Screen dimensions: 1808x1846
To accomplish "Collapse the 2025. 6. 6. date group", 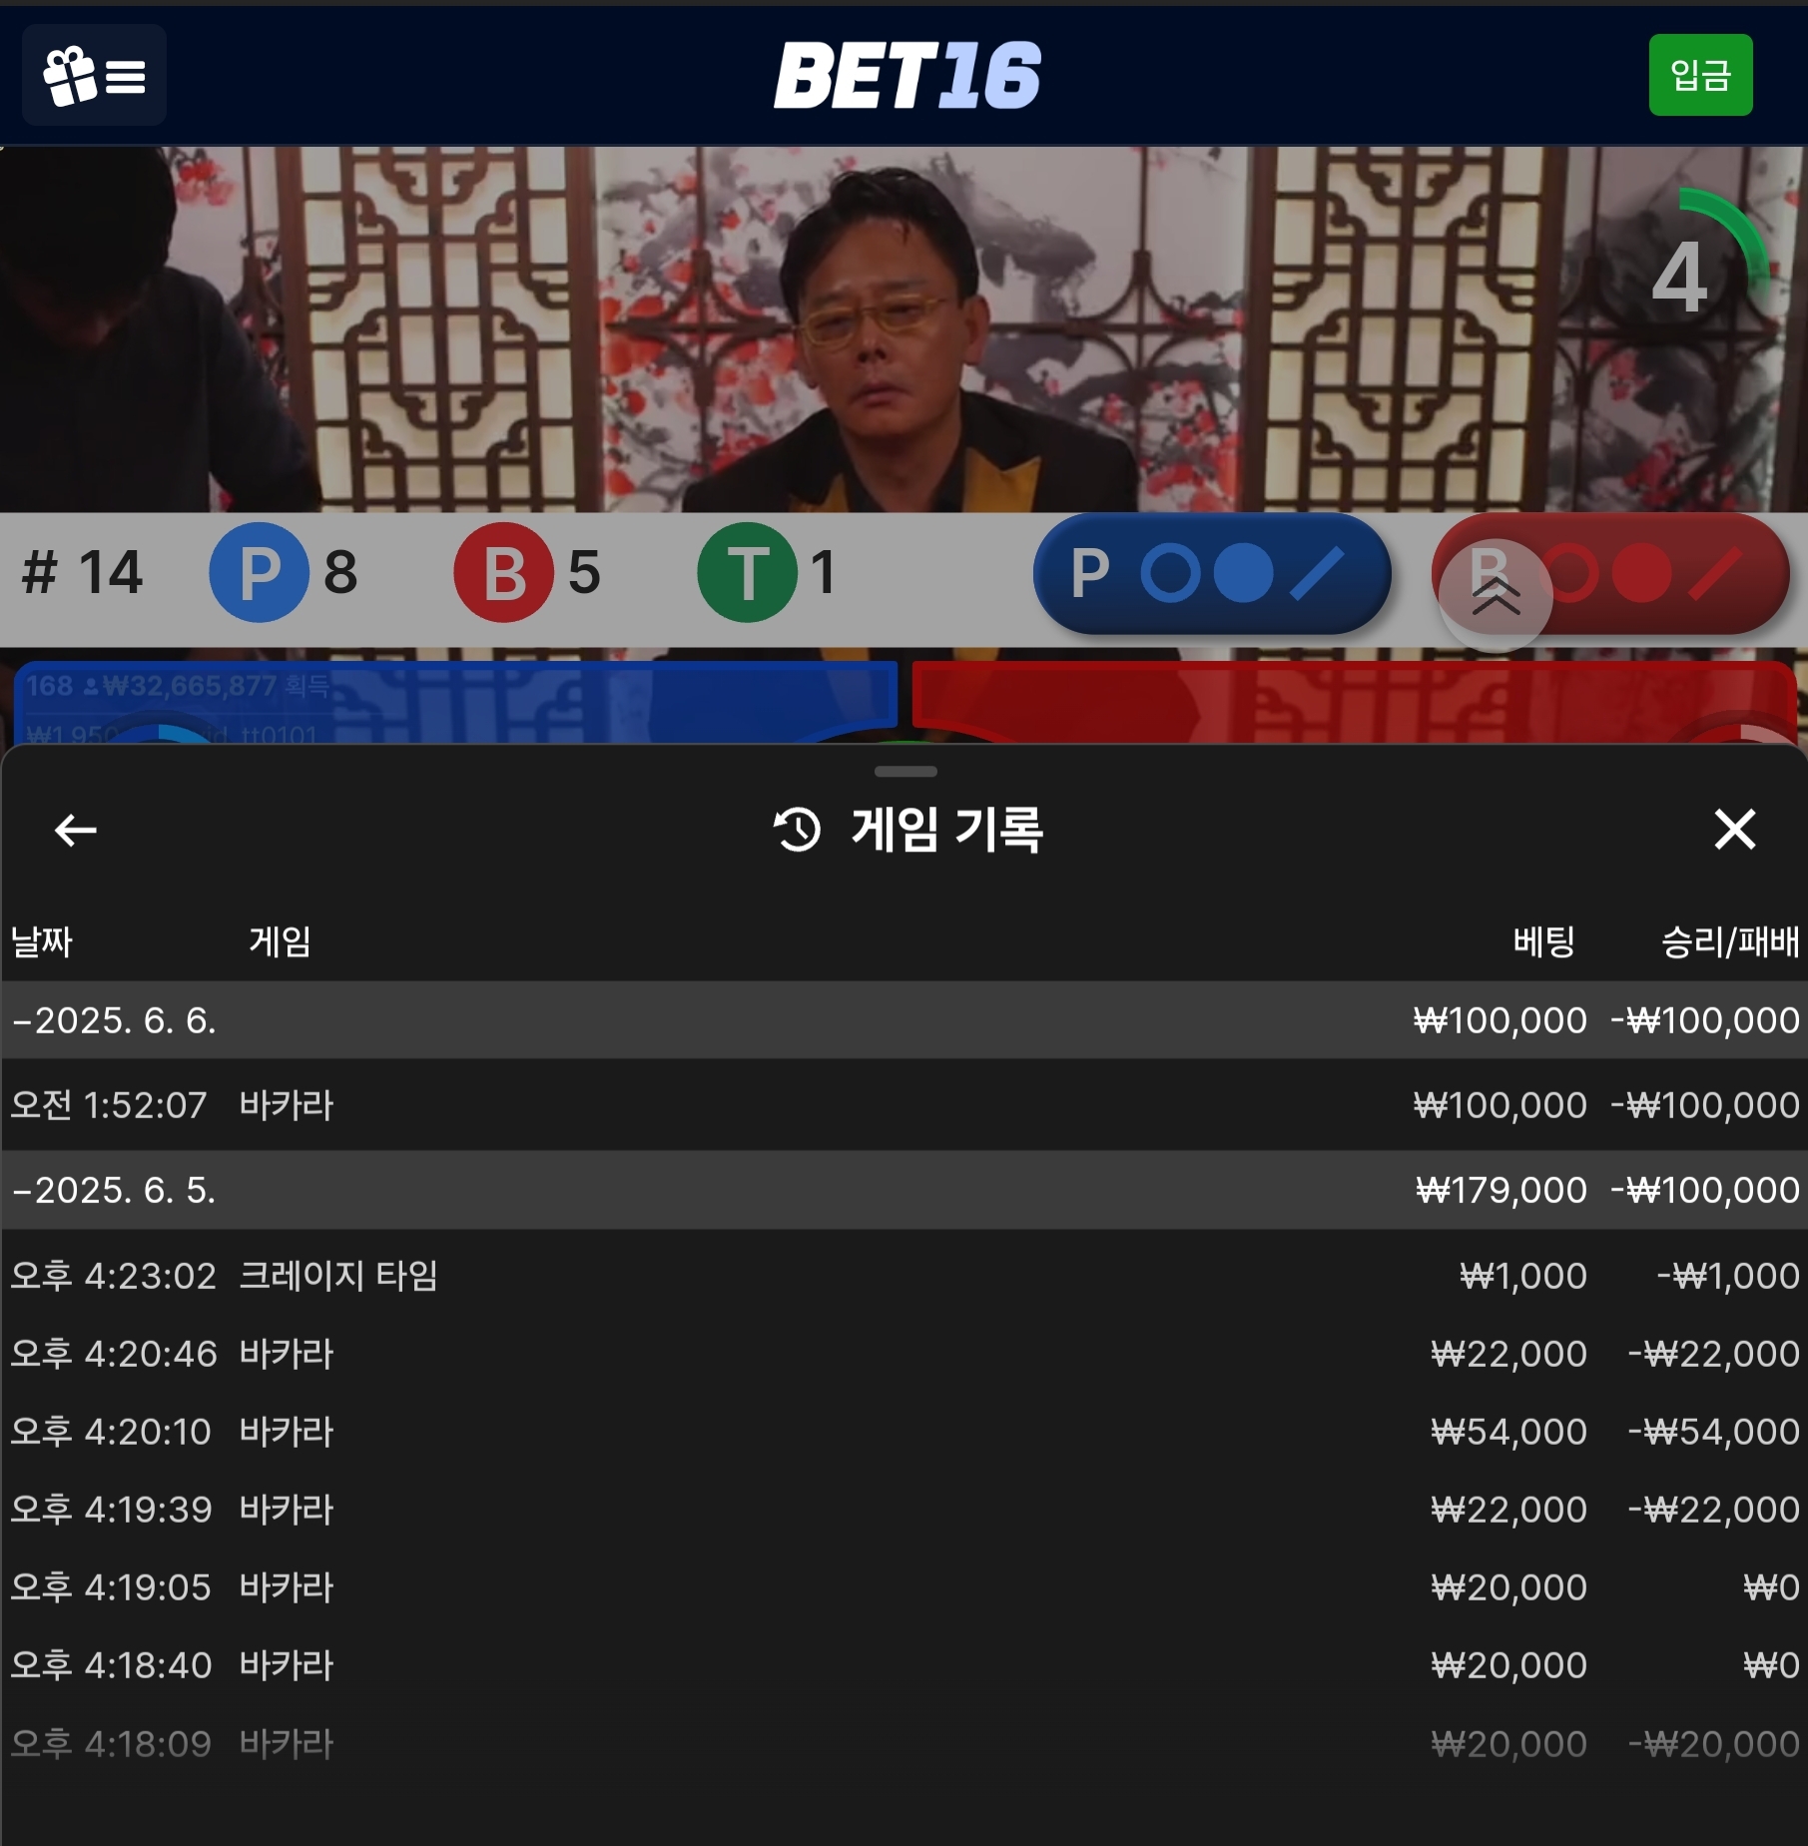I will click(904, 1020).
